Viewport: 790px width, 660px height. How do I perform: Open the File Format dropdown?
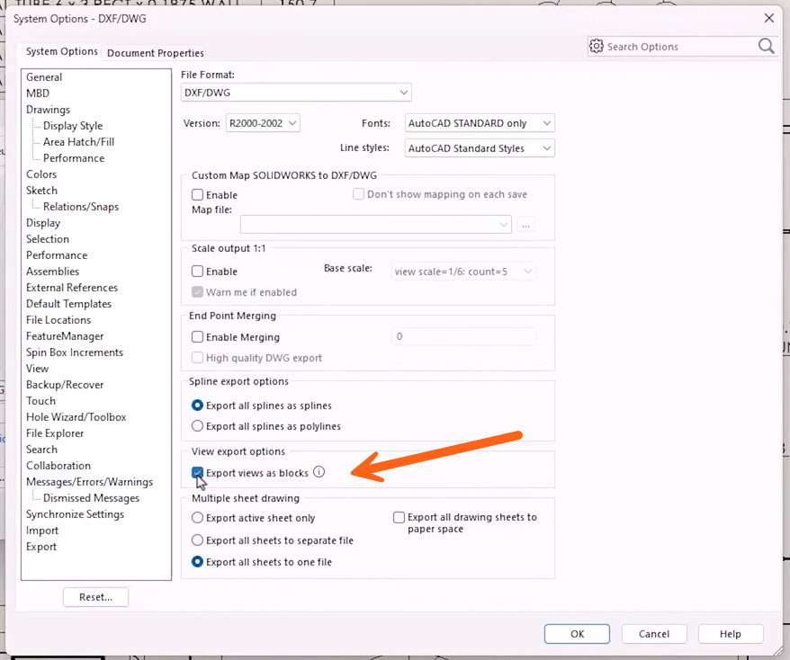296,93
